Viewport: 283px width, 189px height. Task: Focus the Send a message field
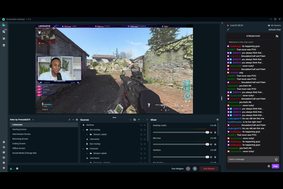pyautogui.click(x=253, y=159)
